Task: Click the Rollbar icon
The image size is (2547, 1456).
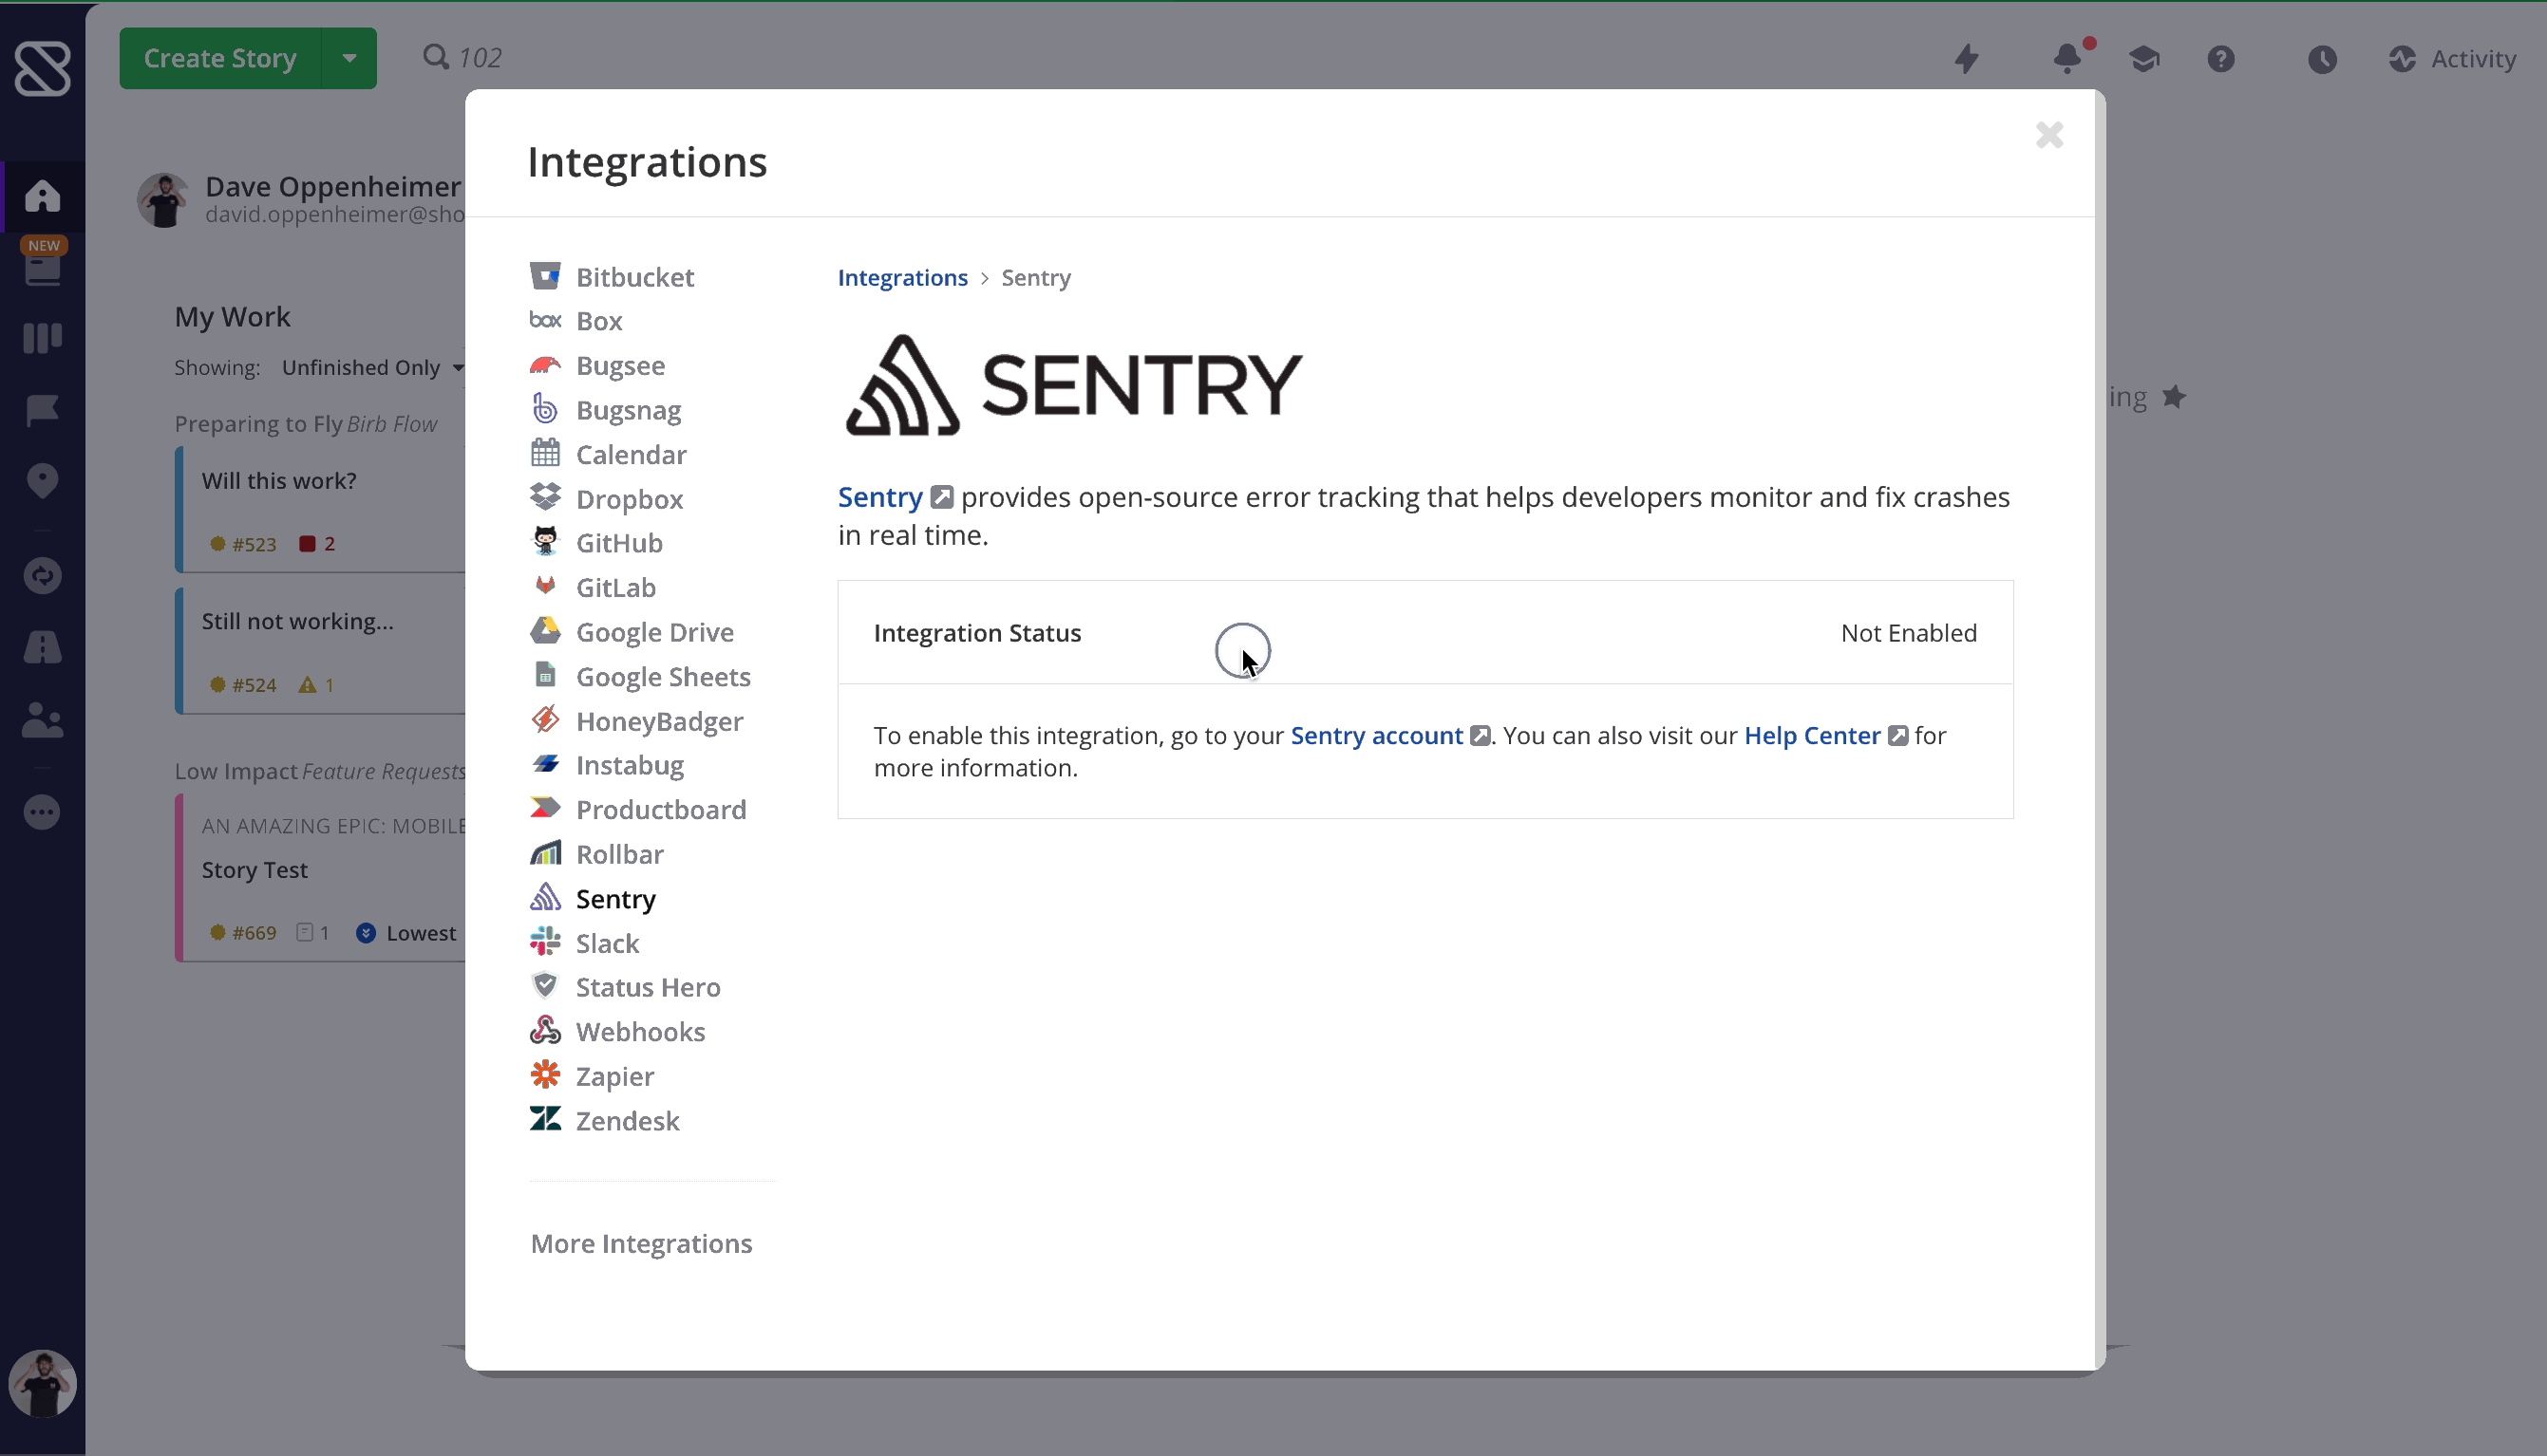Action: click(x=545, y=853)
